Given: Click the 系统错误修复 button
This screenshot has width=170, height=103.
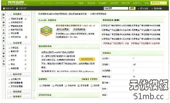Looking at the screenshot, I should click(79, 30).
